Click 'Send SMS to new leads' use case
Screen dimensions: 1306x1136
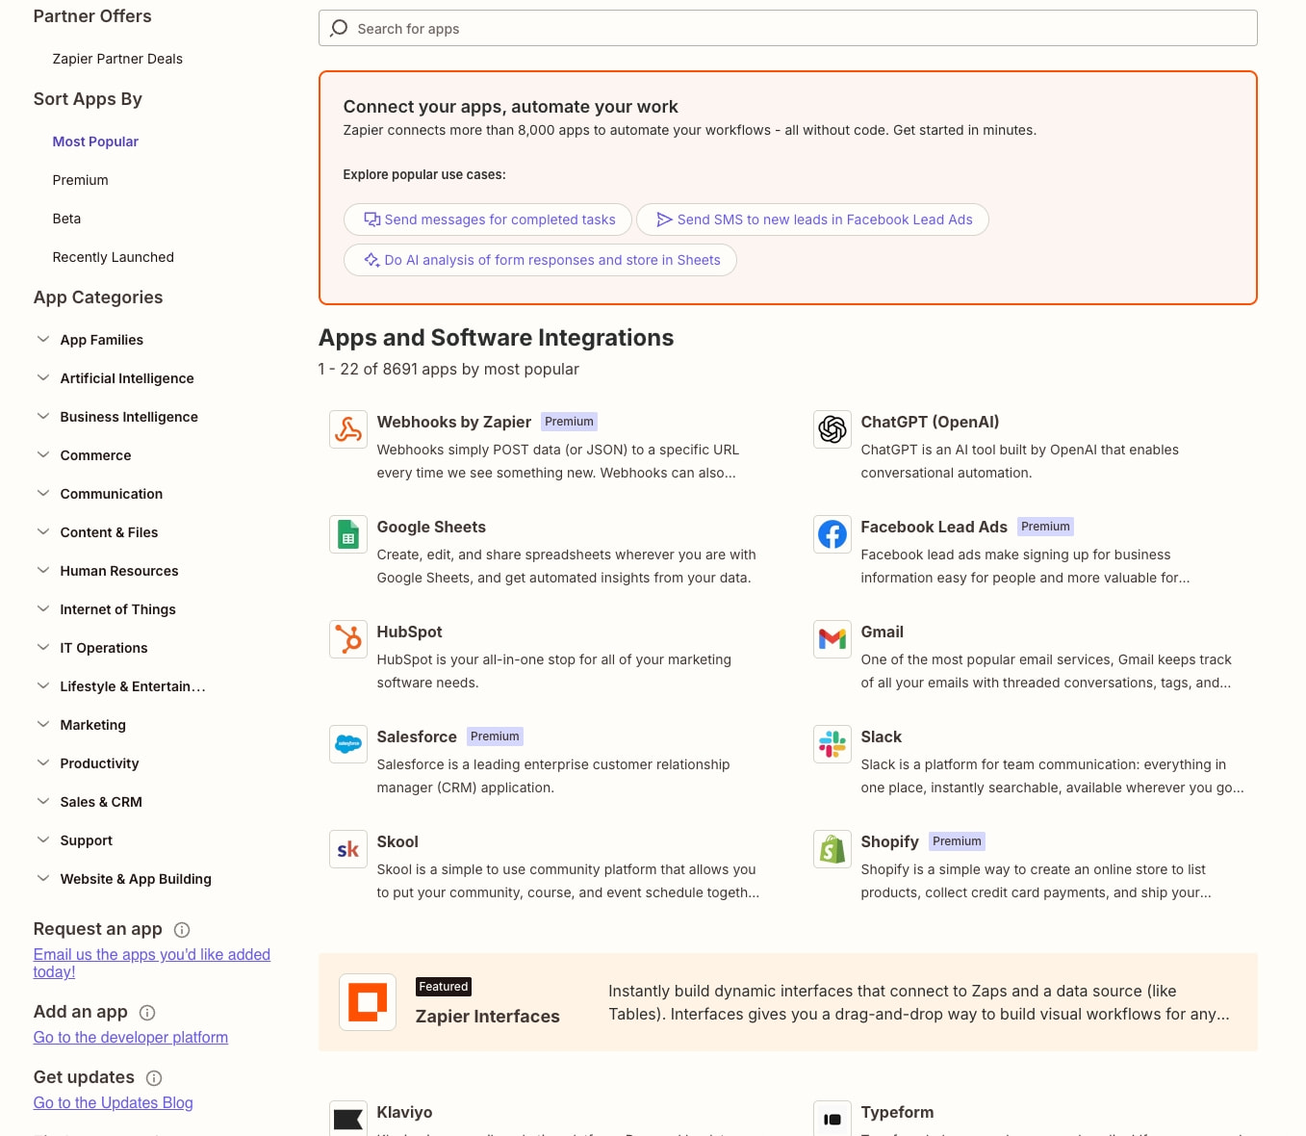[x=812, y=219]
